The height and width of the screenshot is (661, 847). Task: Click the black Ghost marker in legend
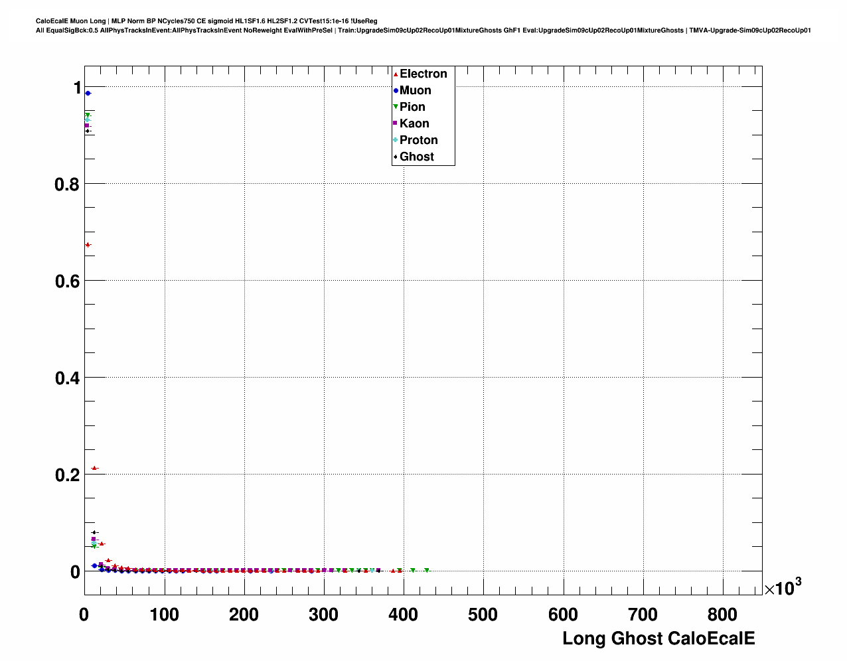[x=396, y=157]
